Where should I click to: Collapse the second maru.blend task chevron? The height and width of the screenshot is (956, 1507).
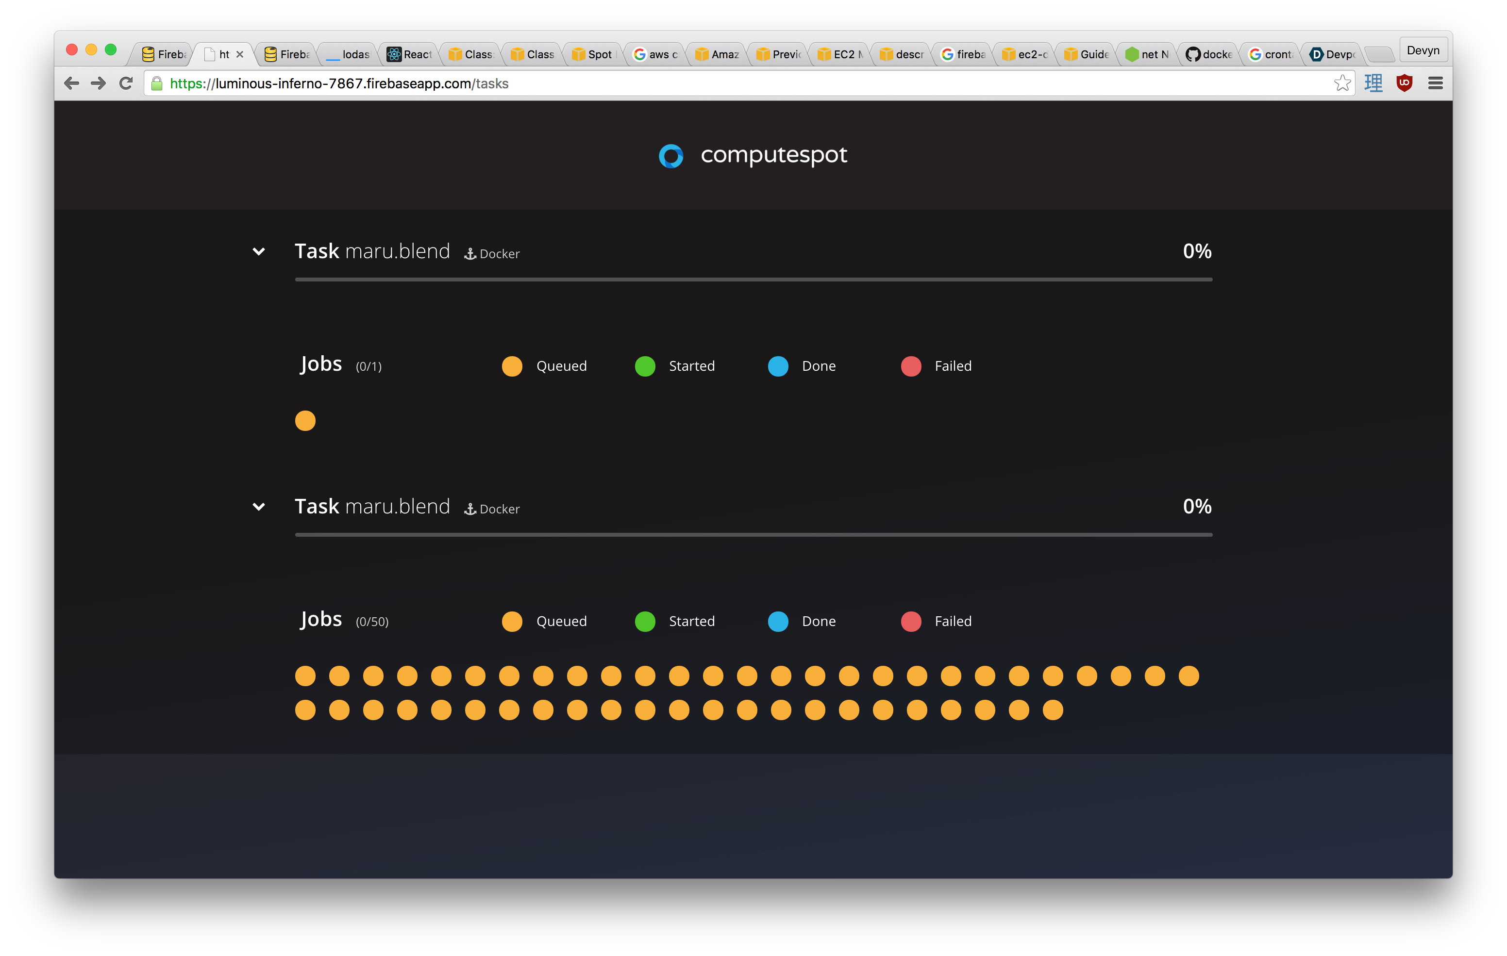pyautogui.click(x=258, y=507)
